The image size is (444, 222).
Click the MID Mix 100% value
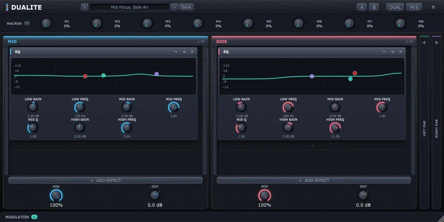56,205
